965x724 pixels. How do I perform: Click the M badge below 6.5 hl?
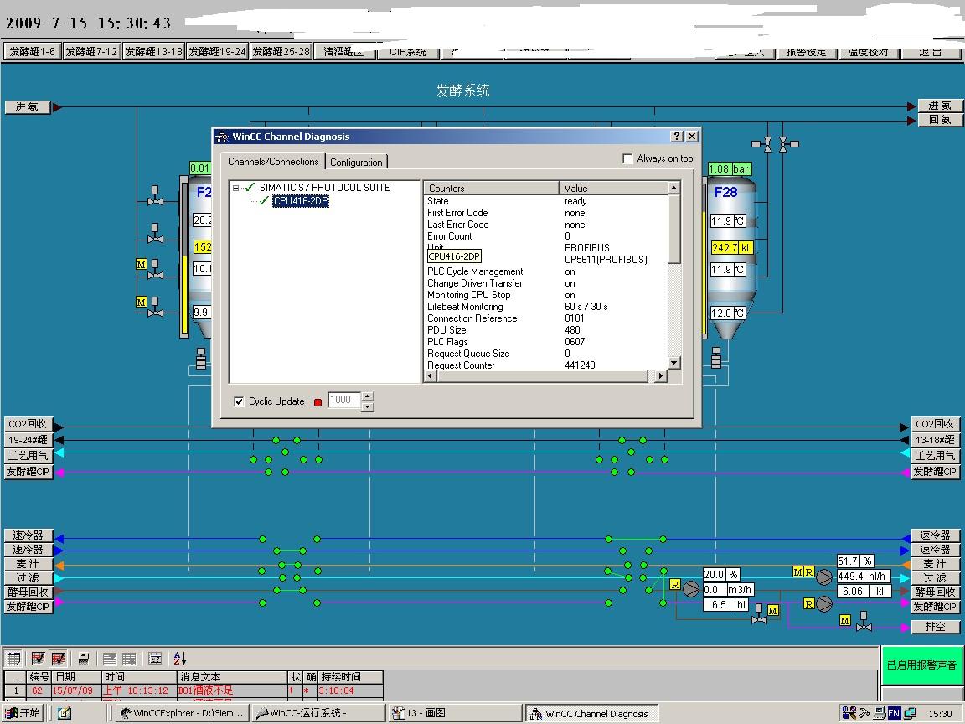[x=773, y=610]
